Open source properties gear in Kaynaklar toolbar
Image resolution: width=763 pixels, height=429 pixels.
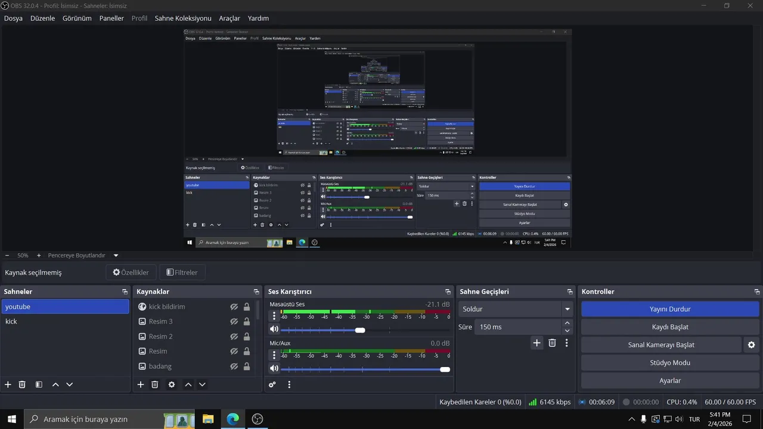tap(172, 385)
